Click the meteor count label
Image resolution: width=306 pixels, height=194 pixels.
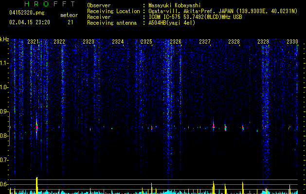click(x=69, y=15)
